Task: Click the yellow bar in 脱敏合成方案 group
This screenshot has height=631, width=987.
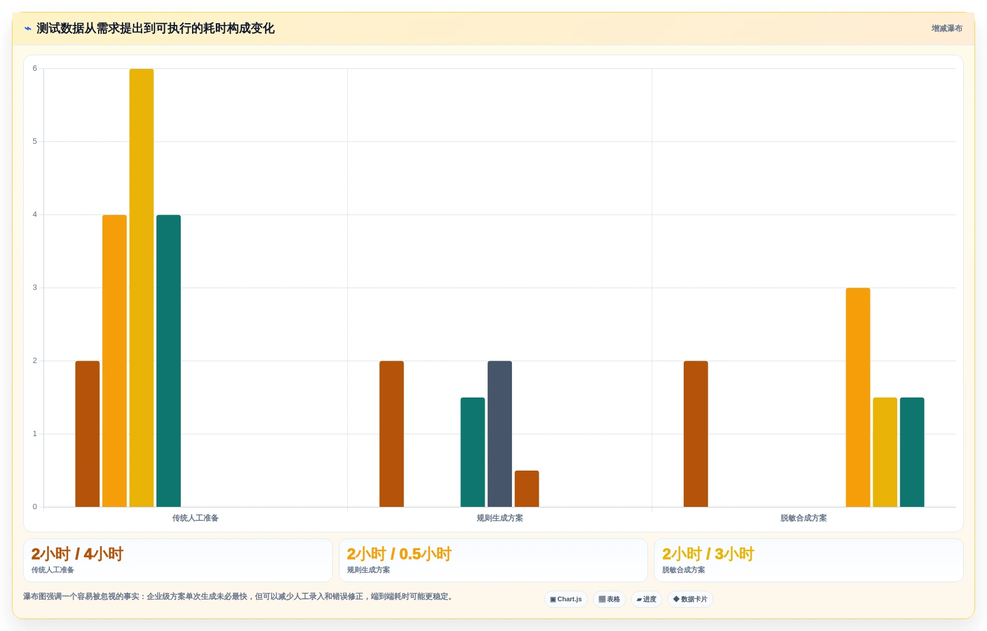Action: [x=885, y=452]
